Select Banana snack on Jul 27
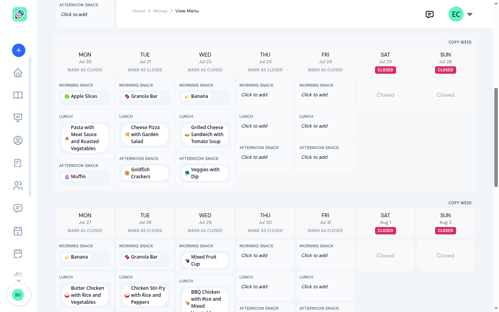 coord(76,257)
